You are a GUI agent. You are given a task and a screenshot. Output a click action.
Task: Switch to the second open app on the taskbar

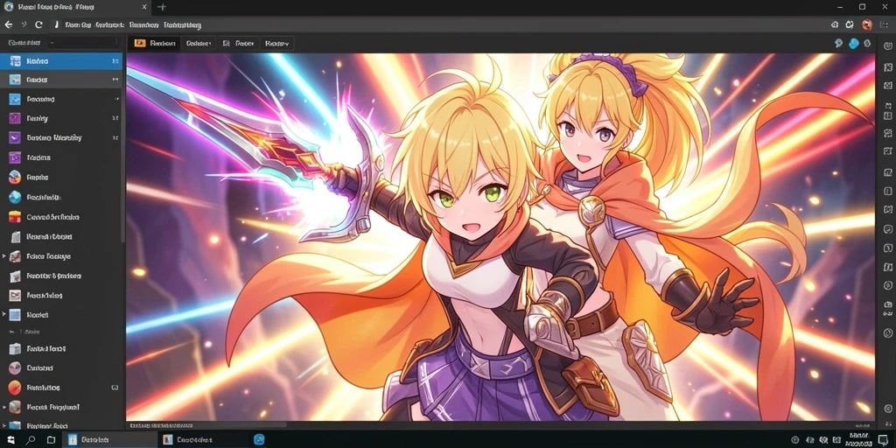pos(203,439)
